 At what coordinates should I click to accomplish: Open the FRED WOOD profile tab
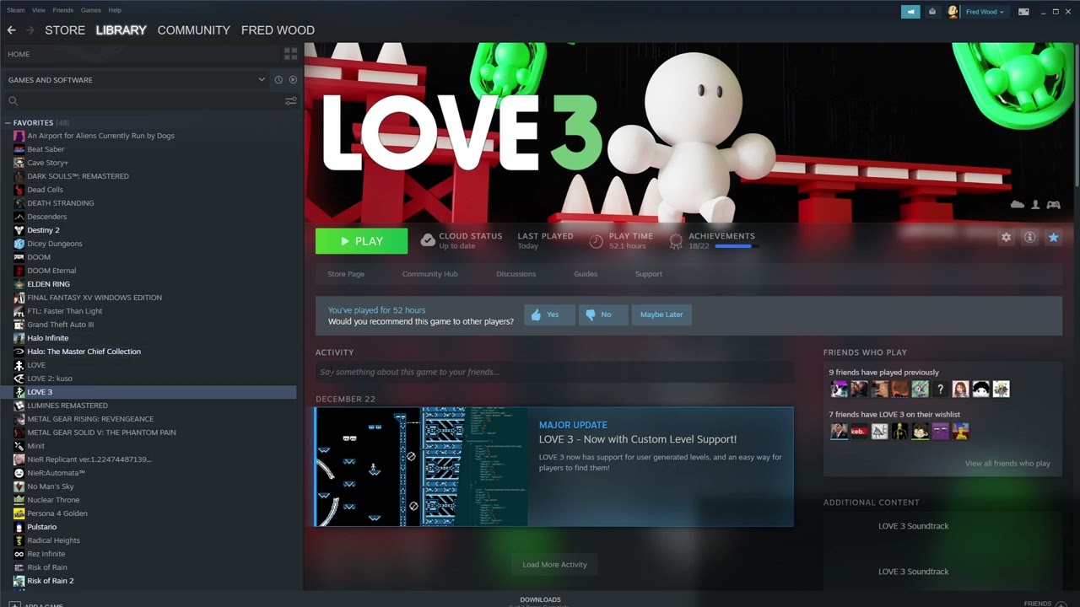278,30
